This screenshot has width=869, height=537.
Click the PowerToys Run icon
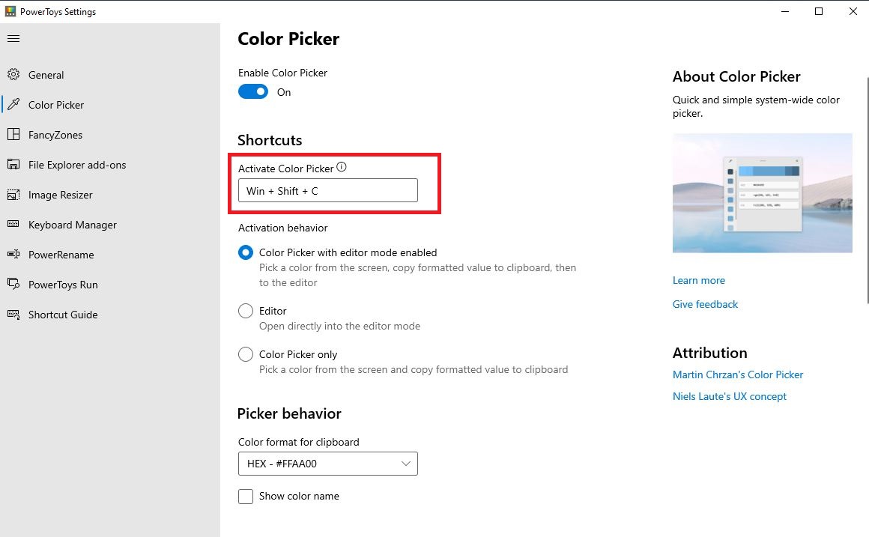[13, 284]
